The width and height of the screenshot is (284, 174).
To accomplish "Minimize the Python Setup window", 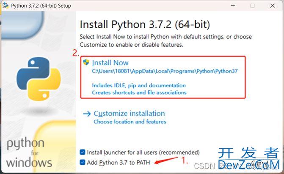I will pyautogui.click(x=233, y=6).
